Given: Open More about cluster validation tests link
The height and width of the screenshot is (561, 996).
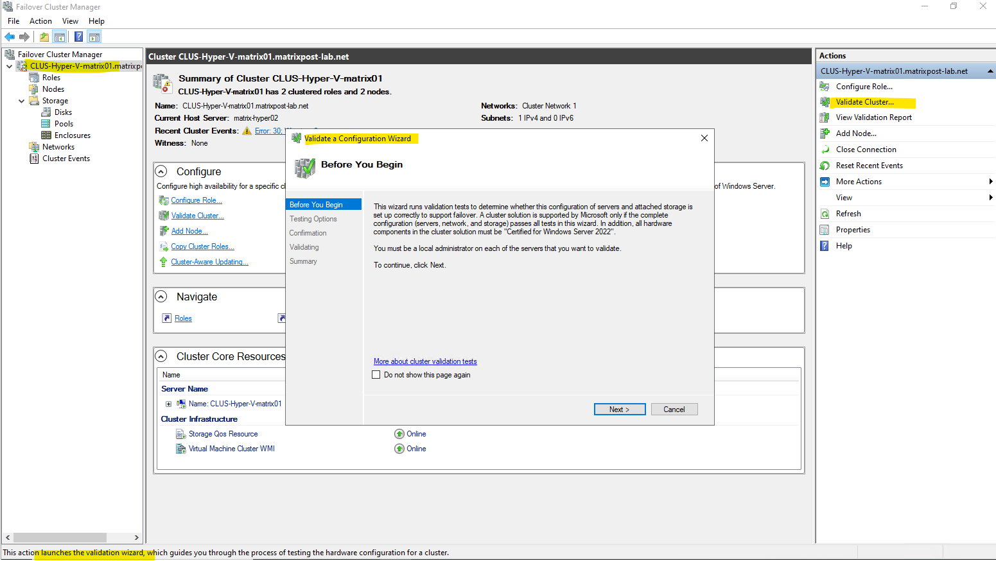Looking at the screenshot, I should click(425, 361).
